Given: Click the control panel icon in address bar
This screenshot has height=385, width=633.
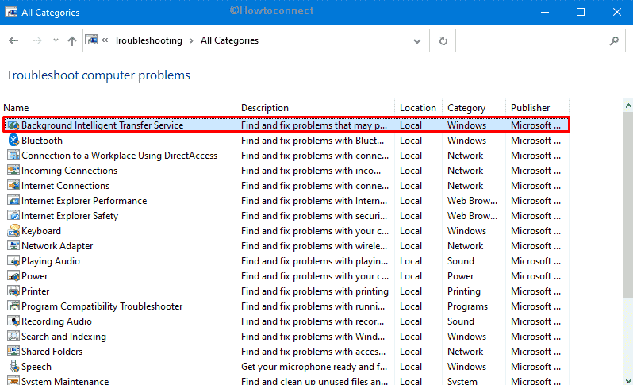Looking at the screenshot, I should coord(91,40).
